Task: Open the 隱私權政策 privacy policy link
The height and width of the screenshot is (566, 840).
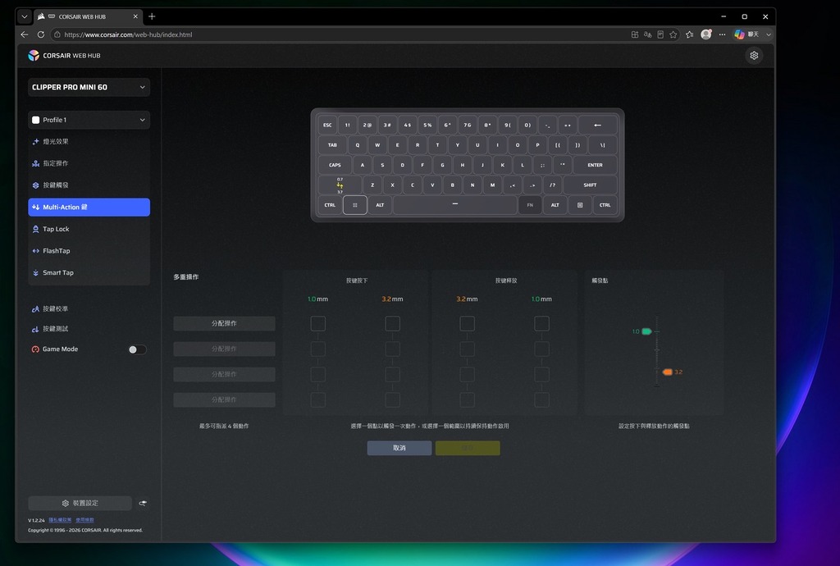Action: pyautogui.click(x=60, y=520)
